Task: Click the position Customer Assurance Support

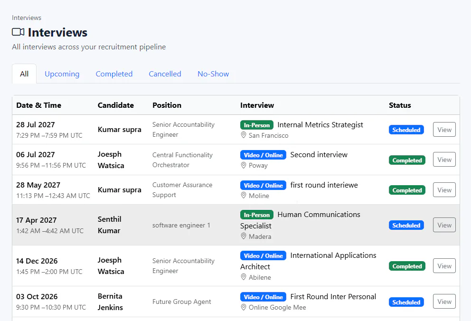Action: tap(182, 190)
